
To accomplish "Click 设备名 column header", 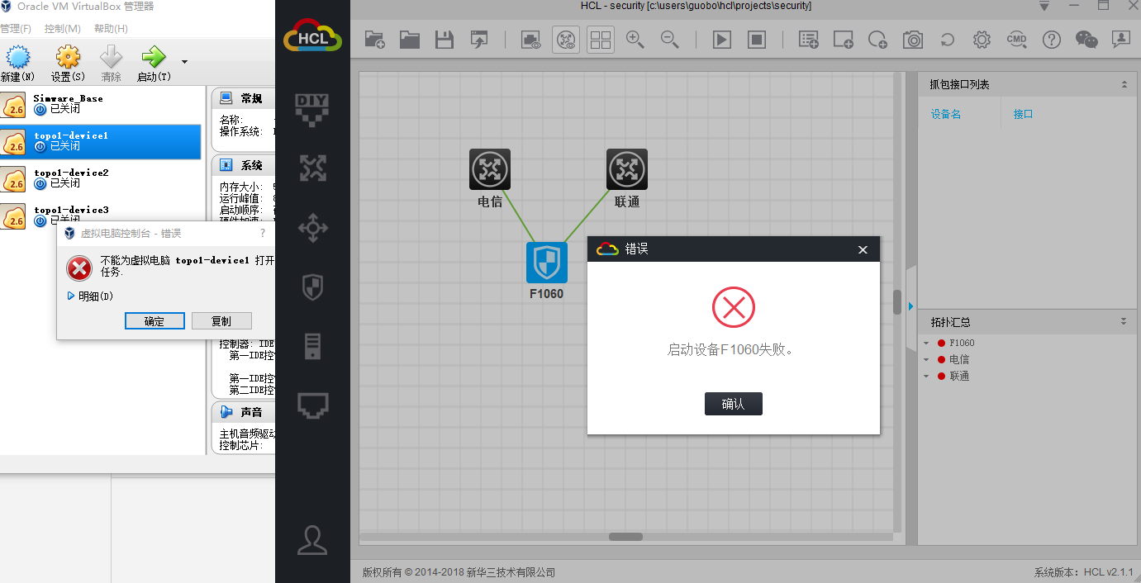I will (946, 114).
